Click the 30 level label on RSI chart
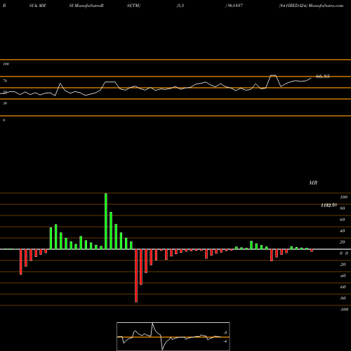The width and height of the screenshot is (351, 351). [5, 103]
